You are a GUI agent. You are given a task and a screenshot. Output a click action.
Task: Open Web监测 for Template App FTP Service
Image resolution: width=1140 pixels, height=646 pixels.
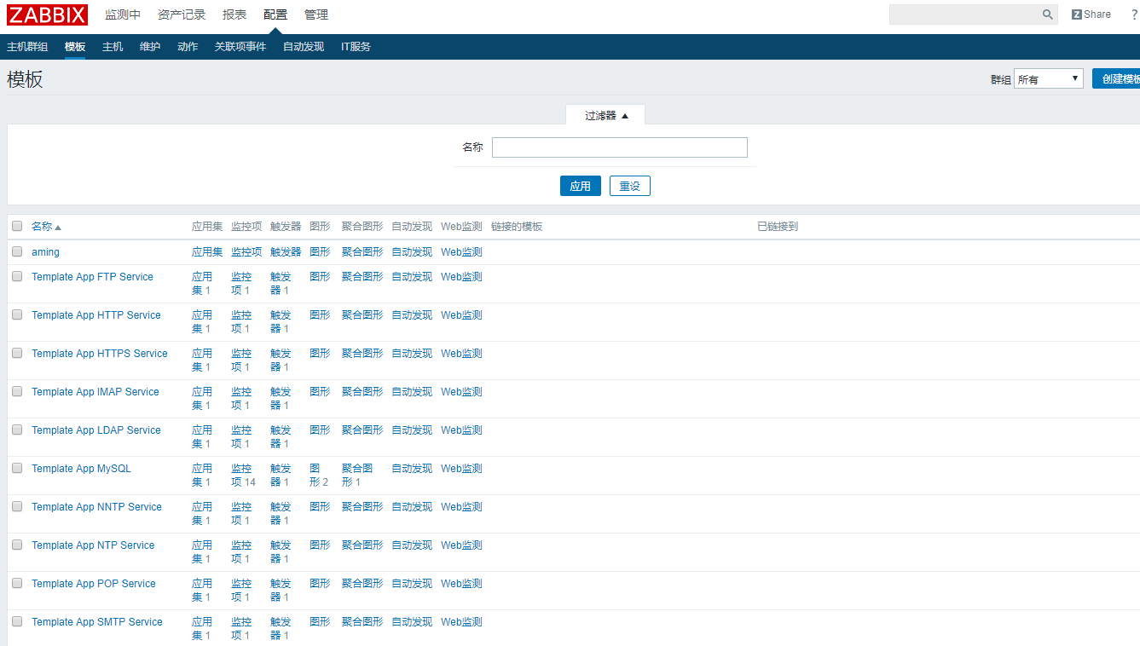pyautogui.click(x=461, y=277)
